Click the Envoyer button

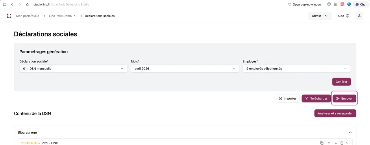[x=344, y=98]
